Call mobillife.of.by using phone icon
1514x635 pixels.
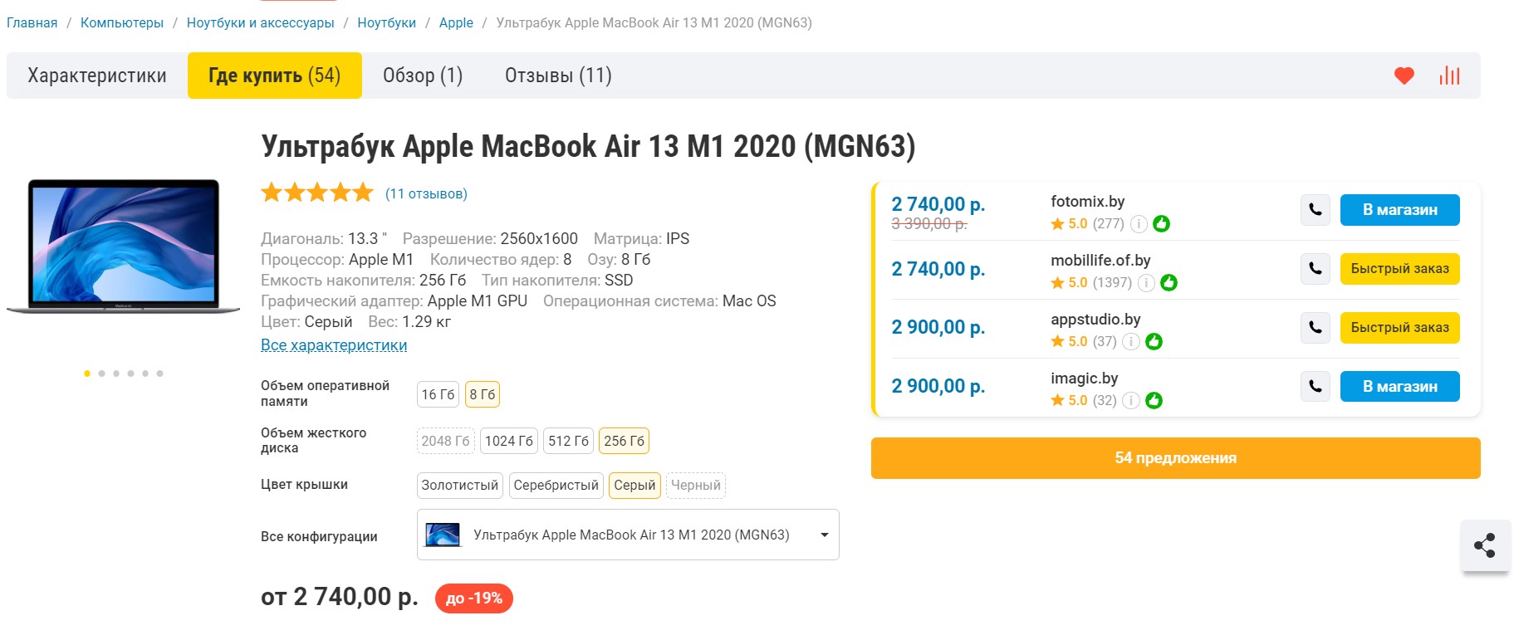coord(1316,269)
